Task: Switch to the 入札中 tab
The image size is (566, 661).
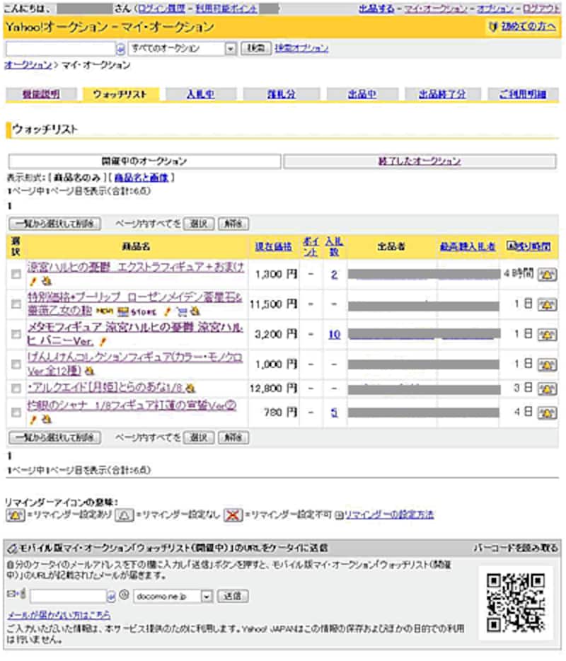Action: pos(201,94)
